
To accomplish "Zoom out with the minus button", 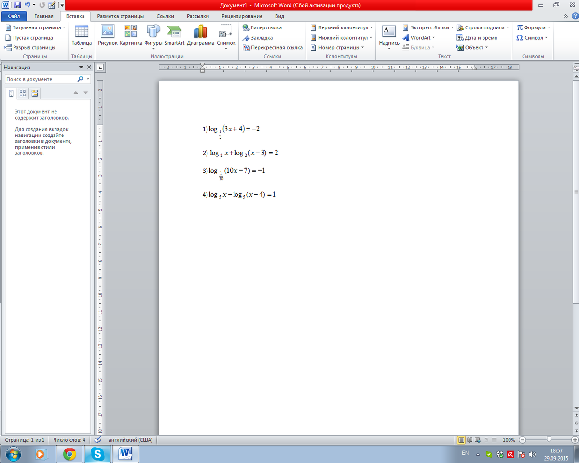I will coord(523,440).
